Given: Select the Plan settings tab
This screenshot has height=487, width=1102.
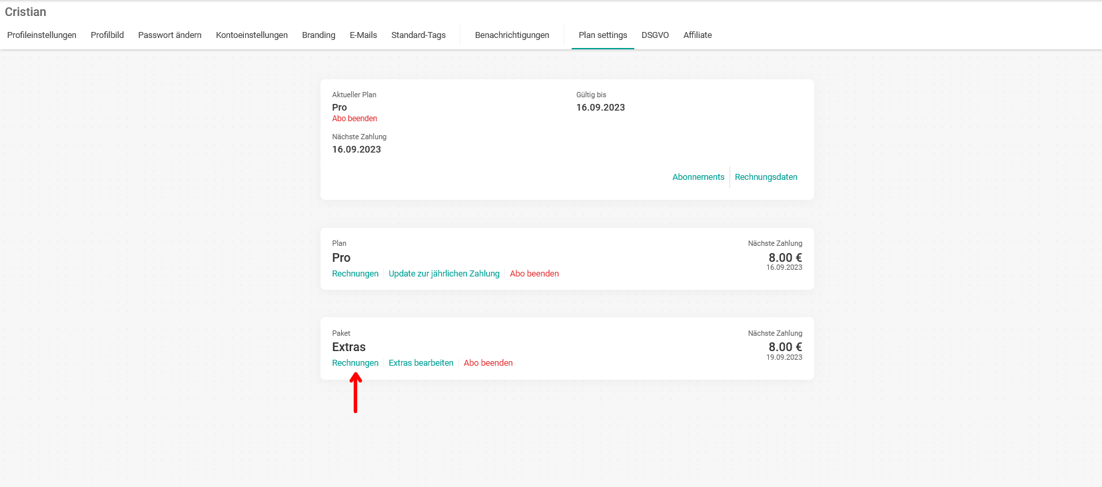Looking at the screenshot, I should click(x=603, y=35).
